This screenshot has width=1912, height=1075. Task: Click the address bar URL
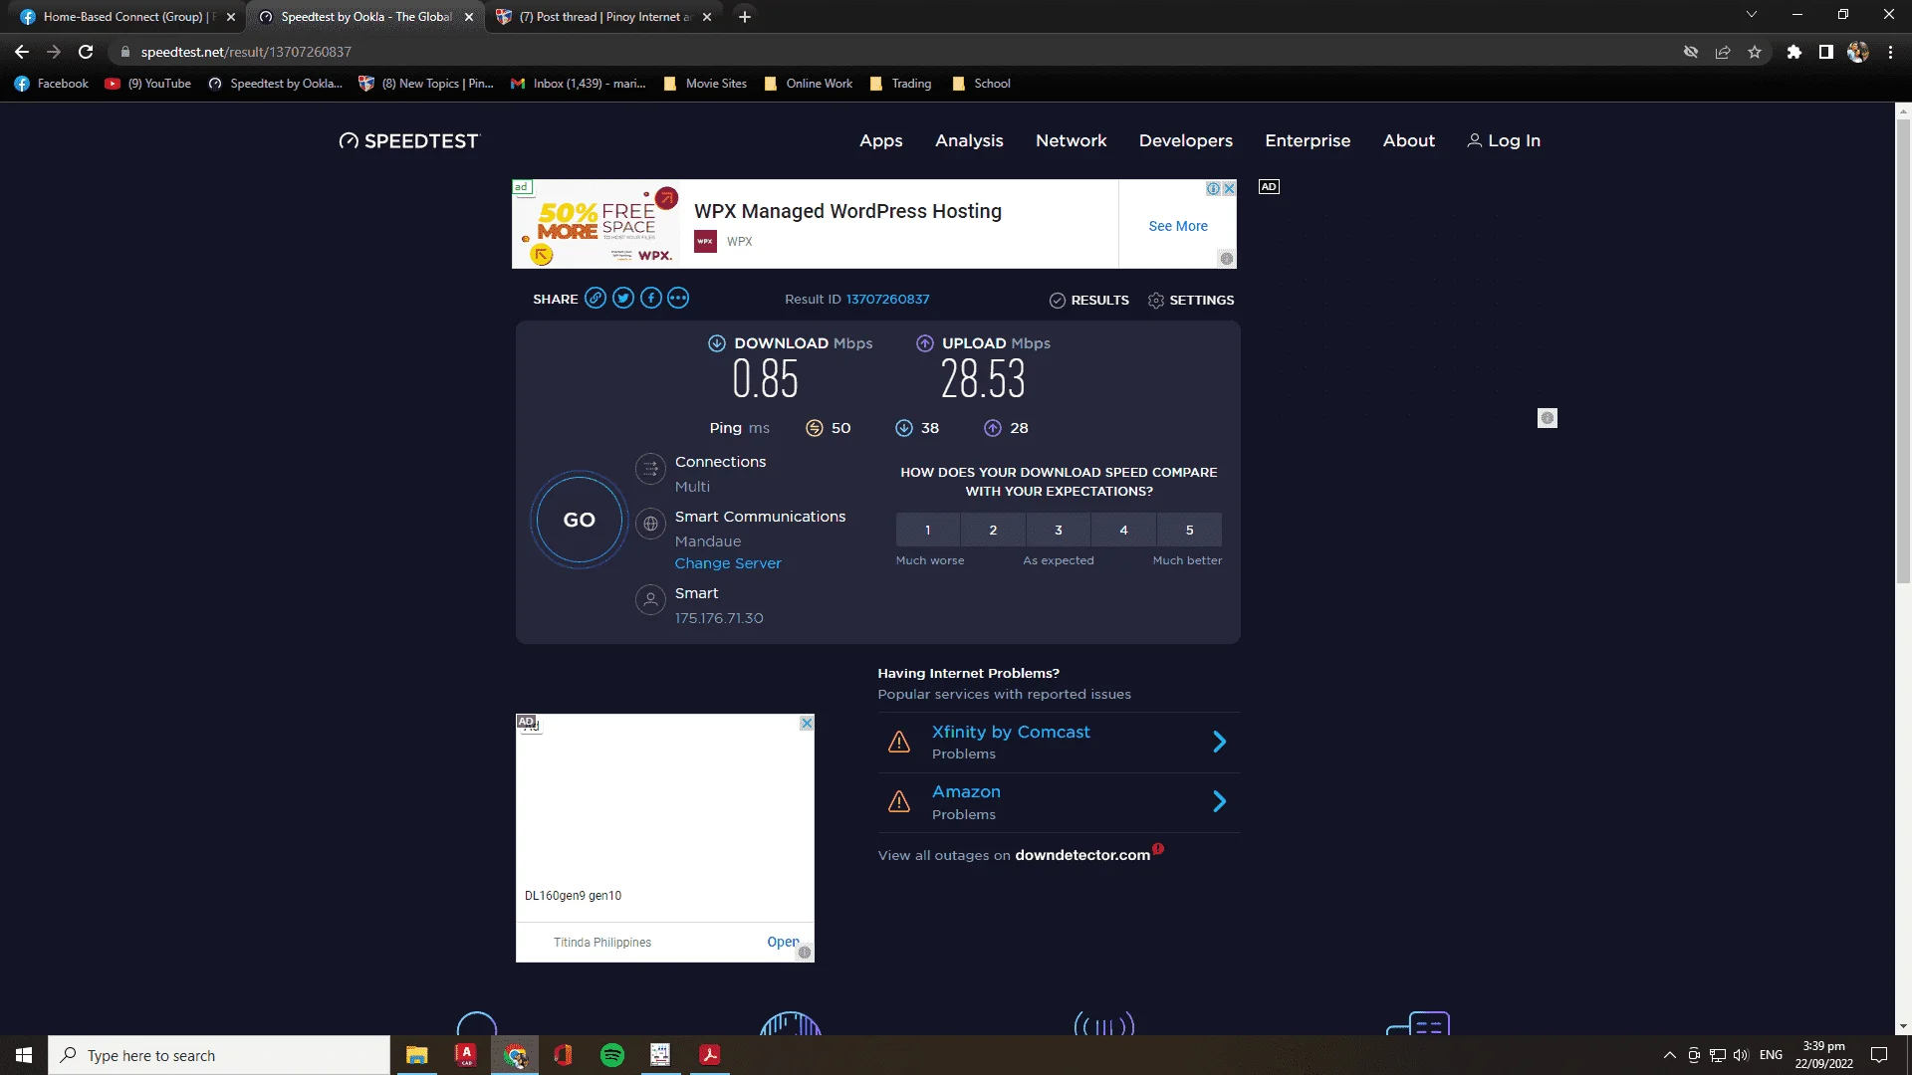click(x=246, y=52)
